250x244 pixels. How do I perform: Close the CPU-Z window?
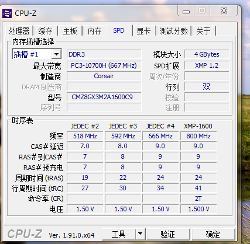coord(224,11)
